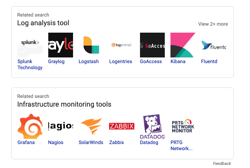Click the orange SolarWinds logo
250x168 pixels.
click(x=91, y=126)
